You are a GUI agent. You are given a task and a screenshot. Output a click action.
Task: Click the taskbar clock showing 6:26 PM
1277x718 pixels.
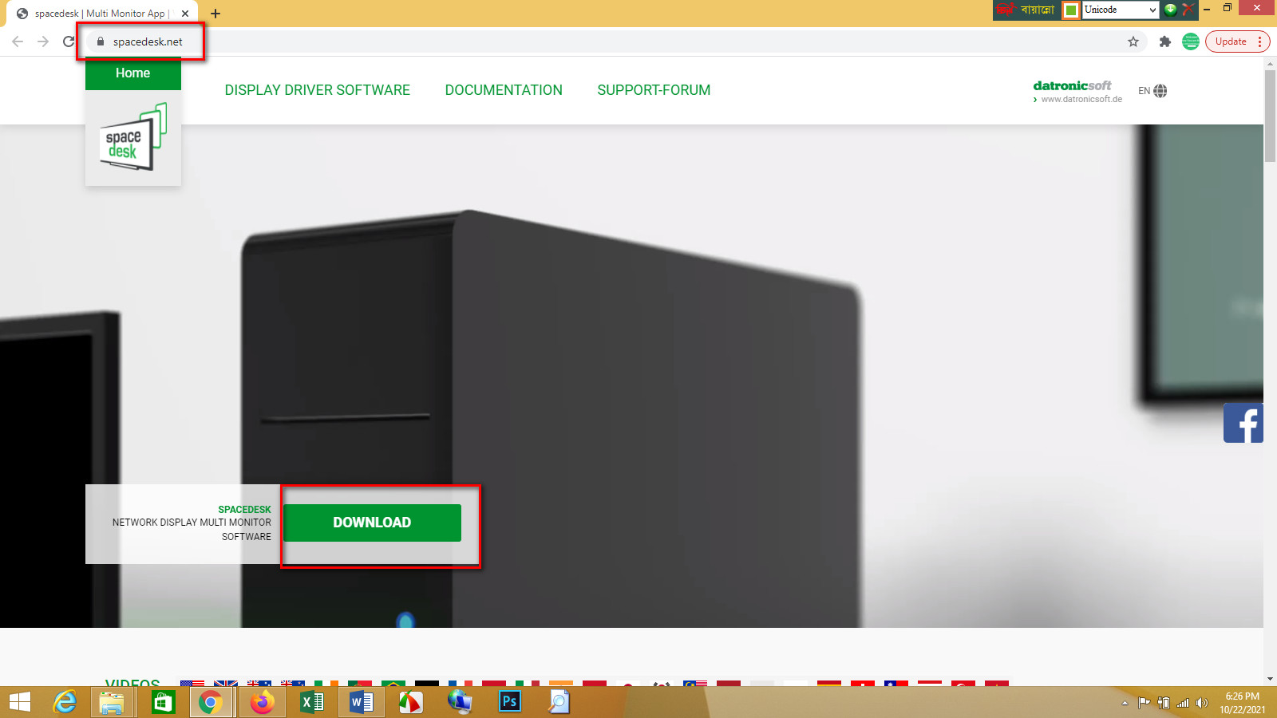click(x=1242, y=703)
